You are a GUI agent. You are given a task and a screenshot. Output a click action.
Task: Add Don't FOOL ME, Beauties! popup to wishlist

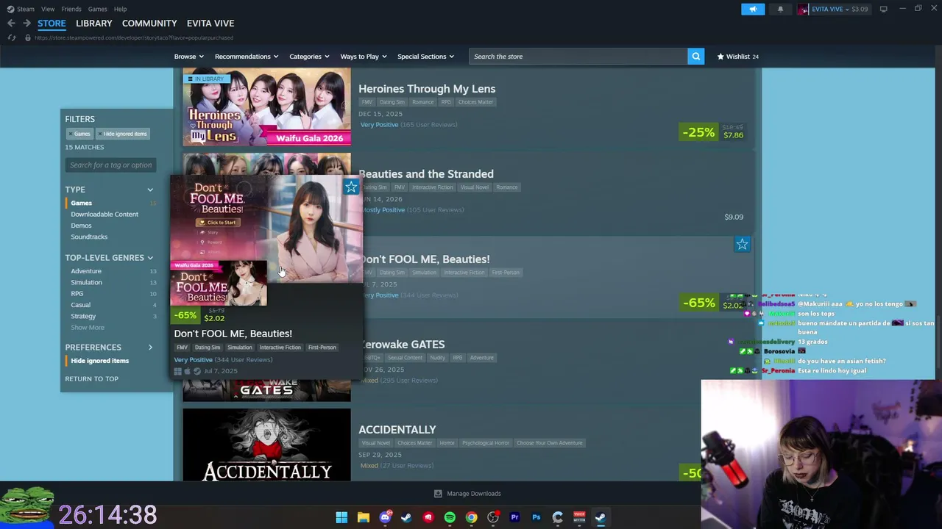[351, 187]
